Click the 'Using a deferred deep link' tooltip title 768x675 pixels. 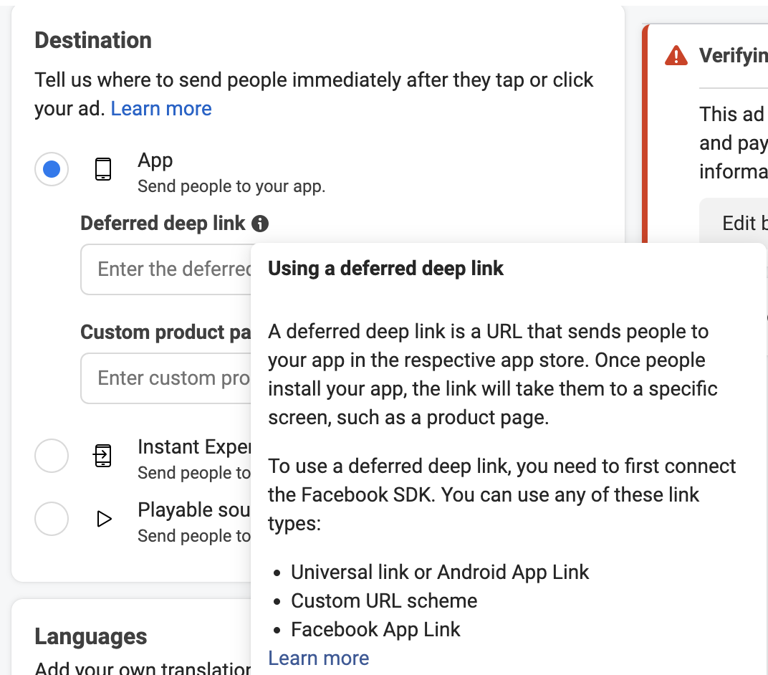click(x=385, y=269)
